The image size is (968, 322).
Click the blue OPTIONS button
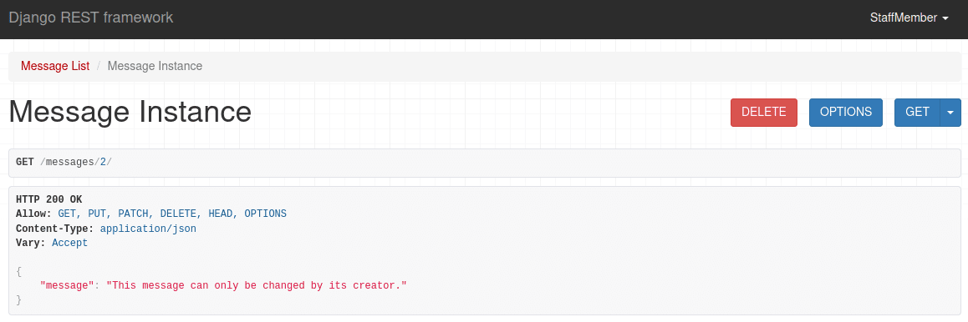tap(846, 113)
